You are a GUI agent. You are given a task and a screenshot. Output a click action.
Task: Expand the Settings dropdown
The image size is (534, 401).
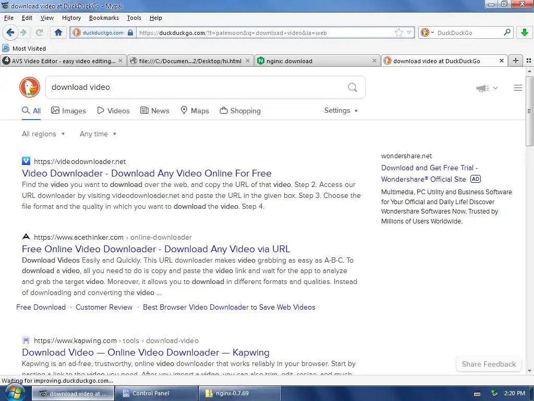341,111
